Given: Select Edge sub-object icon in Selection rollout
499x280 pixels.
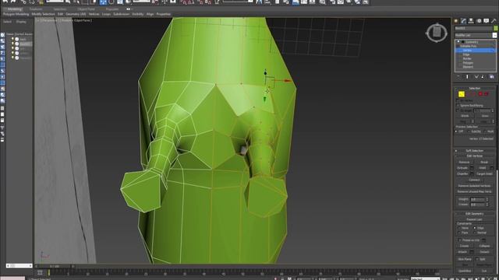Looking at the screenshot, I should click(x=468, y=94).
